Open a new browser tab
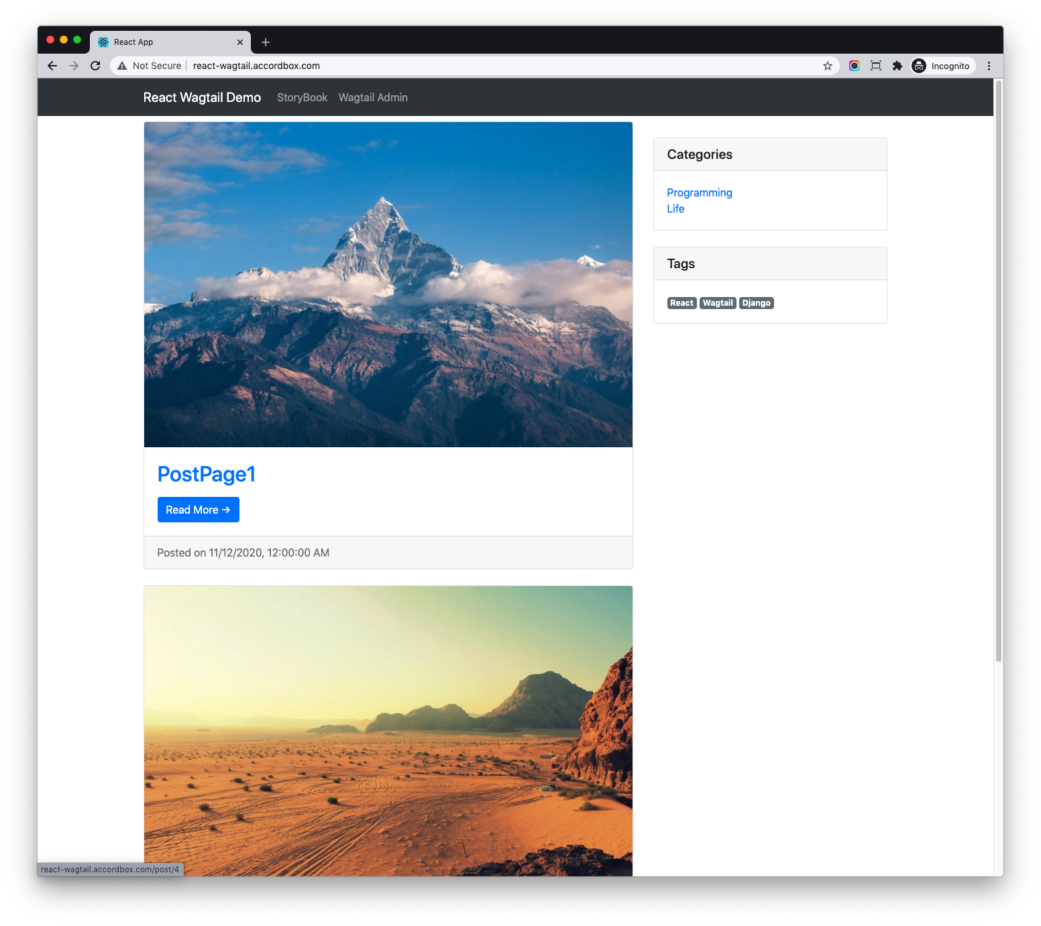The image size is (1041, 926). point(266,42)
